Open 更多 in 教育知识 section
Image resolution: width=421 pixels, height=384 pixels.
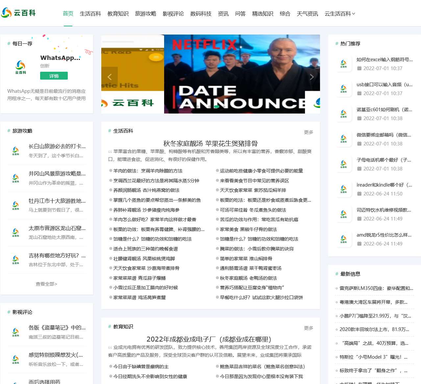point(309,328)
